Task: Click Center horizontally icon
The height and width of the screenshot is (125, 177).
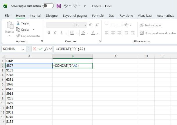Action: point(113,33)
